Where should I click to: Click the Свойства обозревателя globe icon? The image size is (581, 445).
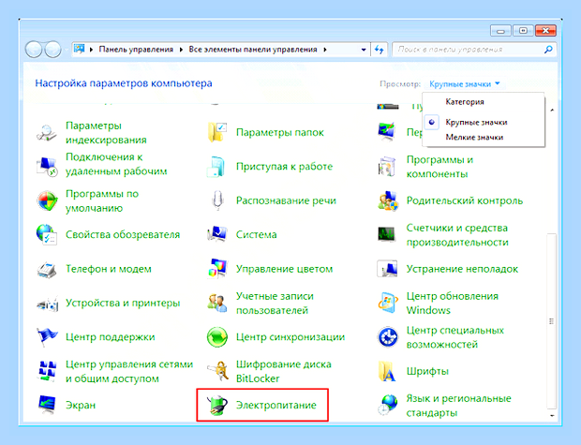46,234
